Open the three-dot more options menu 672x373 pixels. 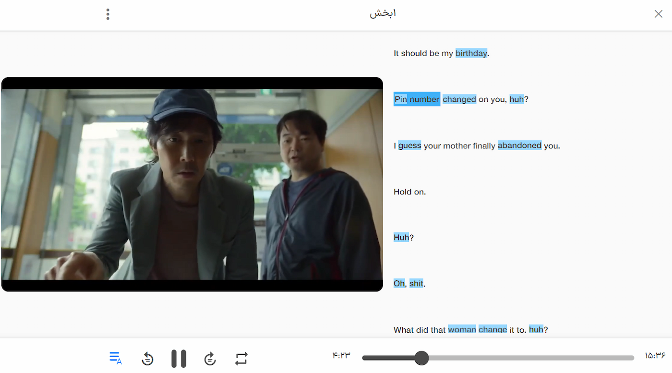(108, 14)
